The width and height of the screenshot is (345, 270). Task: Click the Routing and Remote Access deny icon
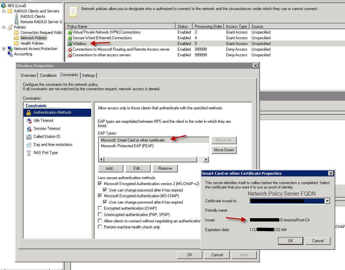tap(70, 49)
